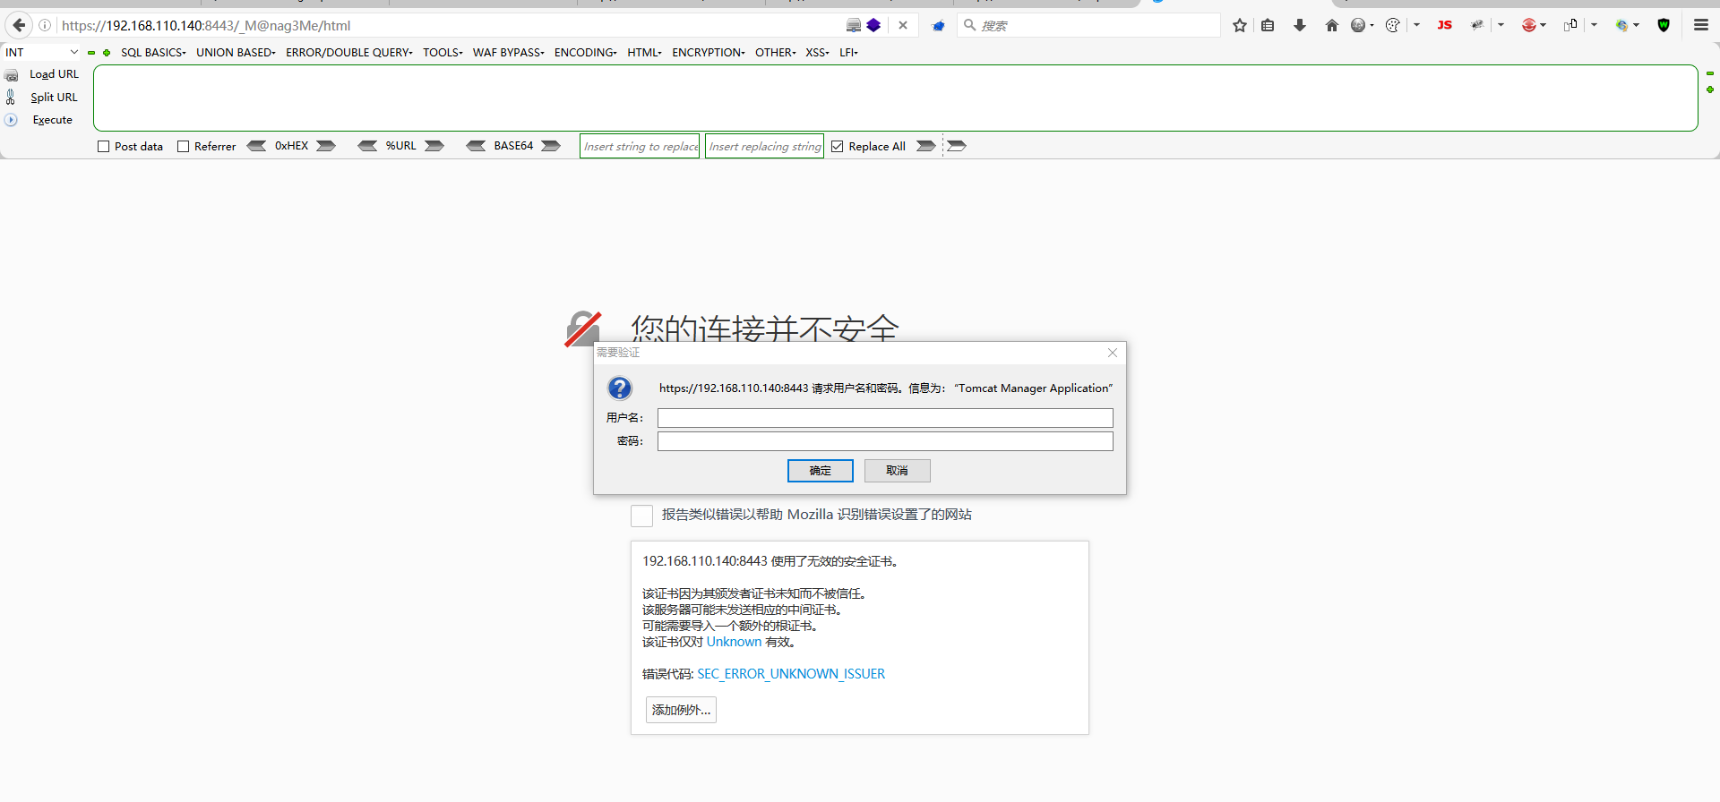Close the authentication dialog with X
The width and height of the screenshot is (1720, 802).
tap(1113, 353)
